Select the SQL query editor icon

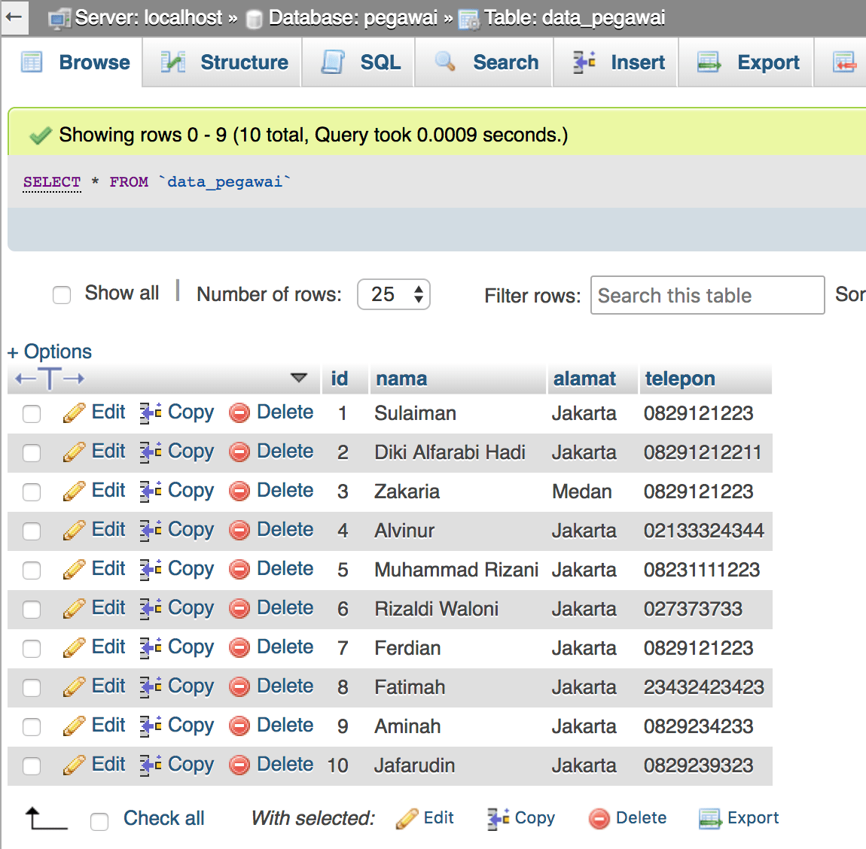[x=332, y=62]
